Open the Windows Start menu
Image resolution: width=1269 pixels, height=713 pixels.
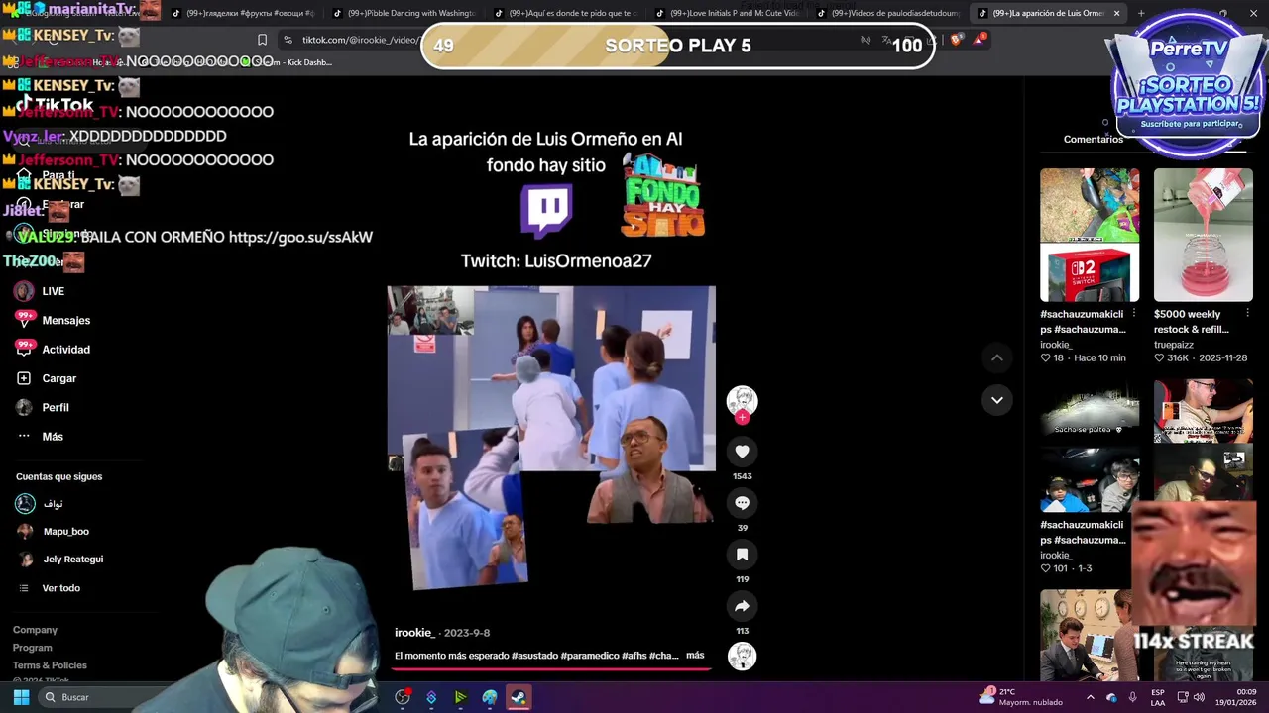point(21,697)
